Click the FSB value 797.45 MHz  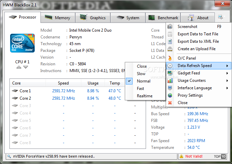click(x=198, y=121)
